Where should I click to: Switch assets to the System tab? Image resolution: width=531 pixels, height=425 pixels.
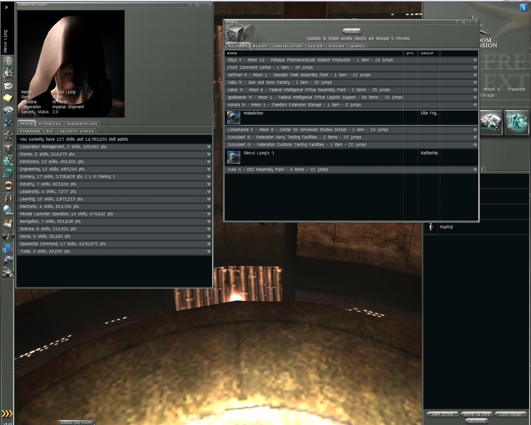(315, 46)
